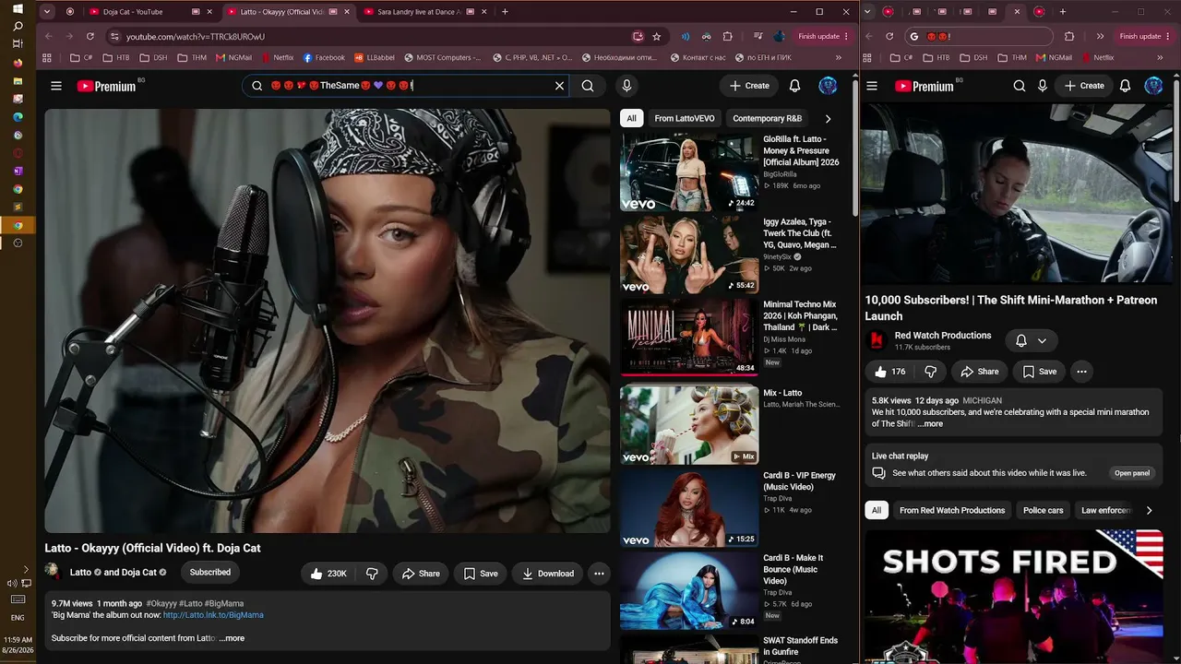This screenshot has width=1181, height=664.
Task: Toggle the Subscribed button for Latto
Action: (210, 573)
